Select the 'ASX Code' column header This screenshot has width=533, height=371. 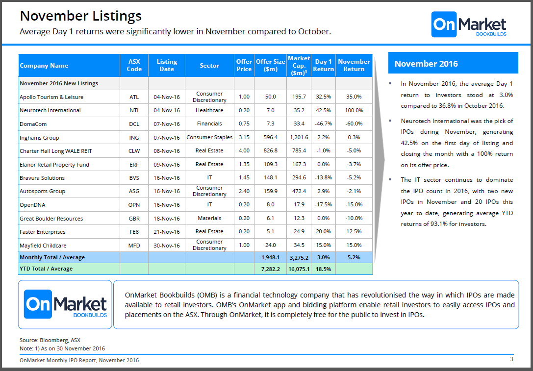point(134,66)
